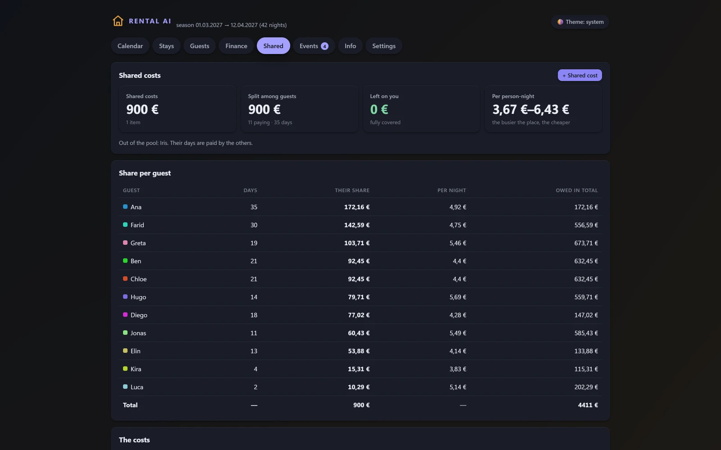The height and width of the screenshot is (450, 721).
Task: Add a new shared cost
Action: pos(580,75)
